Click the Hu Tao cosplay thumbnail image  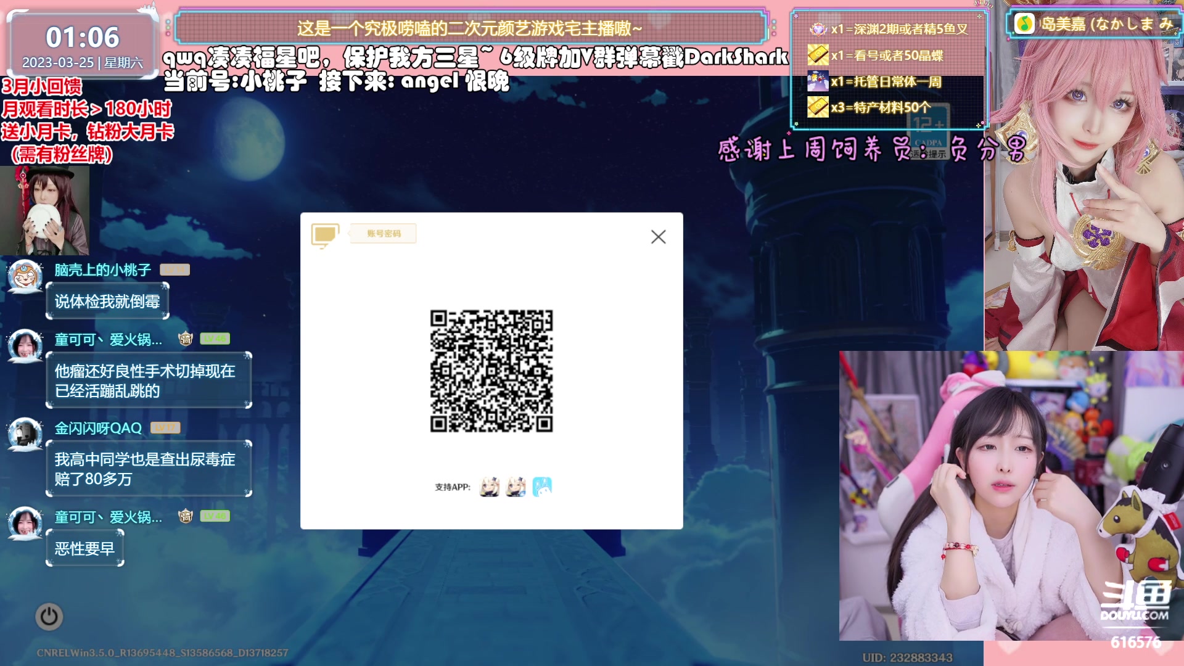coord(44,210)
